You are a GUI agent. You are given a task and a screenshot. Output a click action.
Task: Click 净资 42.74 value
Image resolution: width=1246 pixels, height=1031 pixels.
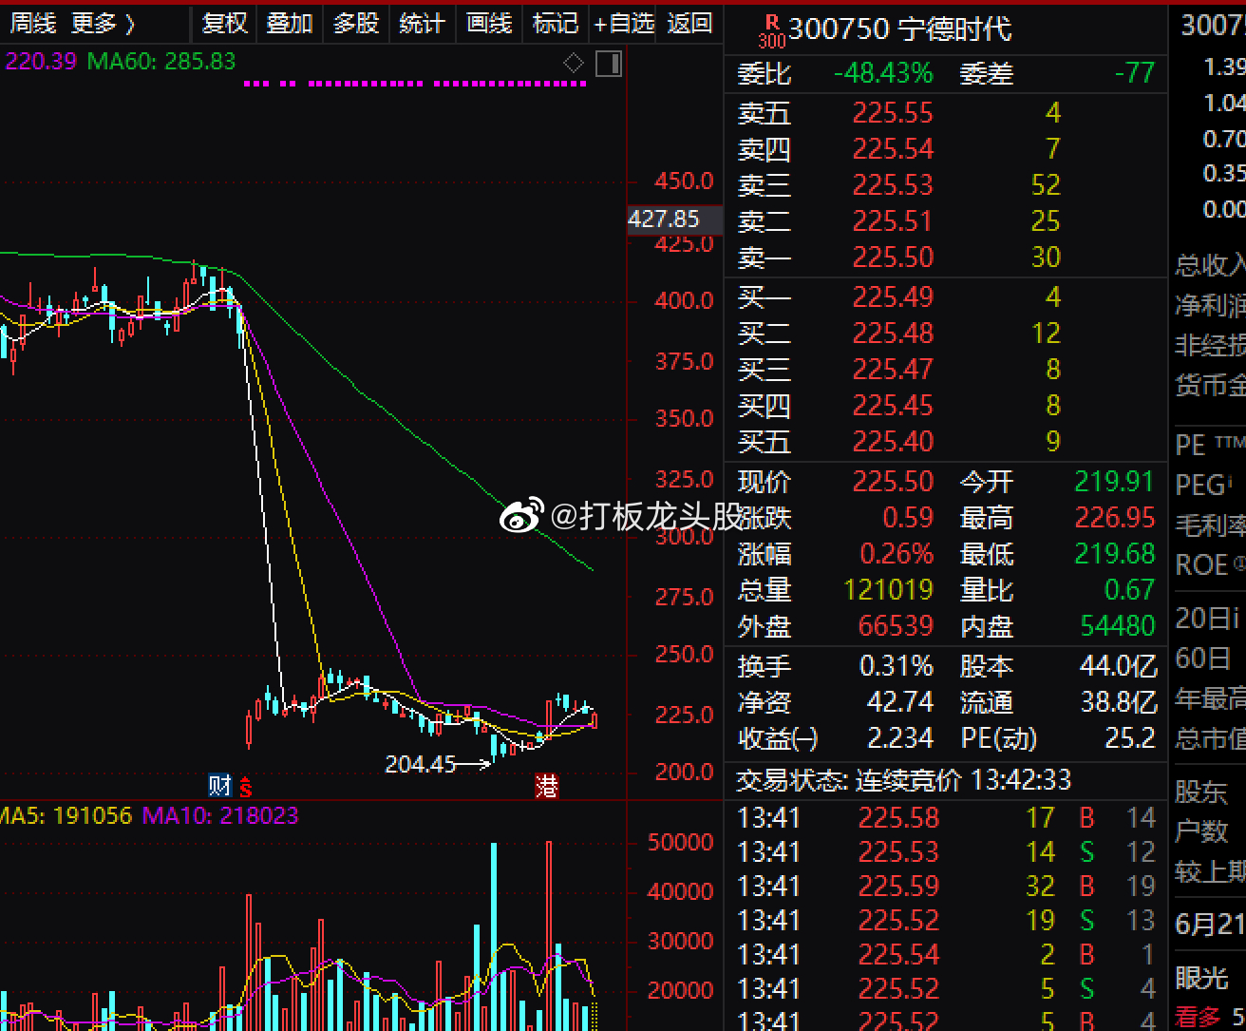900,702
